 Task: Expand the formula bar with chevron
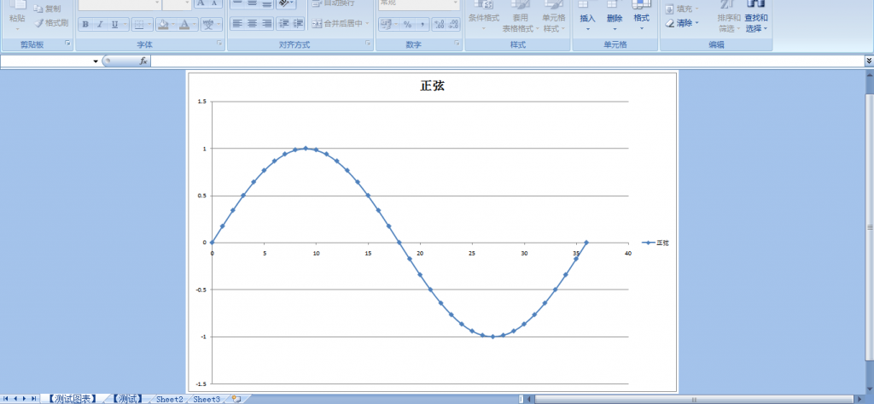tap(868, 61)
